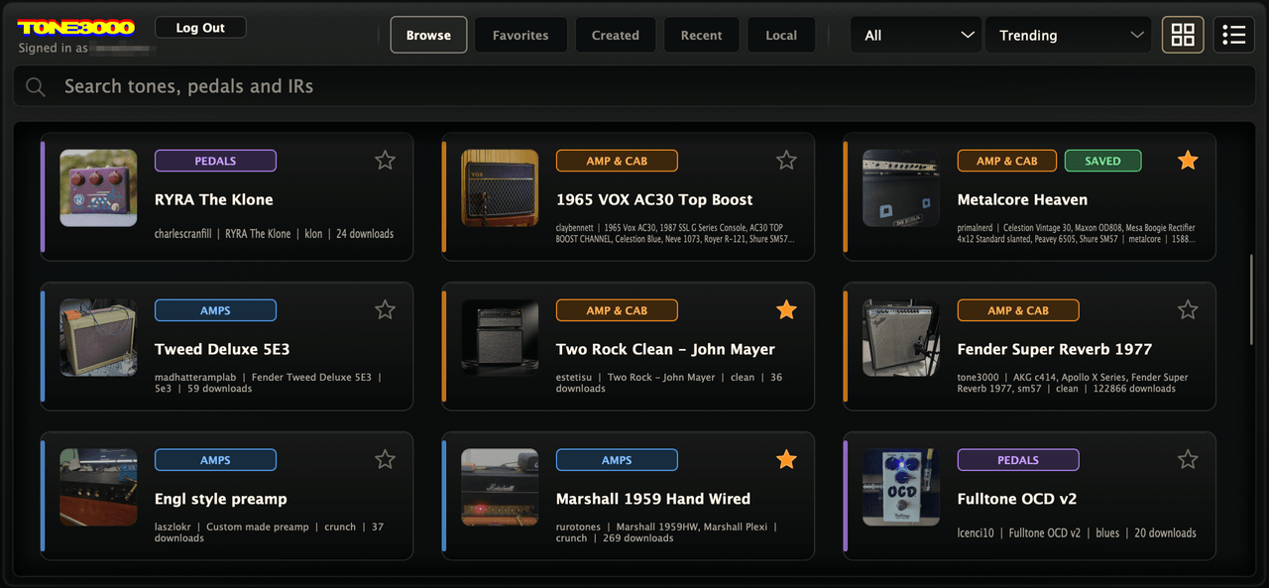Click the AMP & CAB tag on Two Rock Clean
This screenshot has width=1269, height=588.
(617, 310)
